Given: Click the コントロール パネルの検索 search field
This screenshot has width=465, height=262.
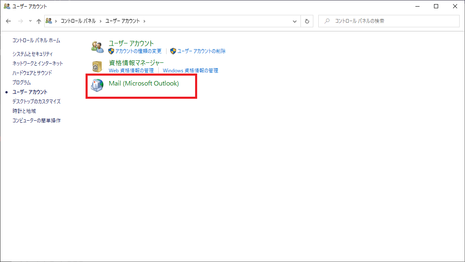Looking at the screenshot, I should (389, 21).
